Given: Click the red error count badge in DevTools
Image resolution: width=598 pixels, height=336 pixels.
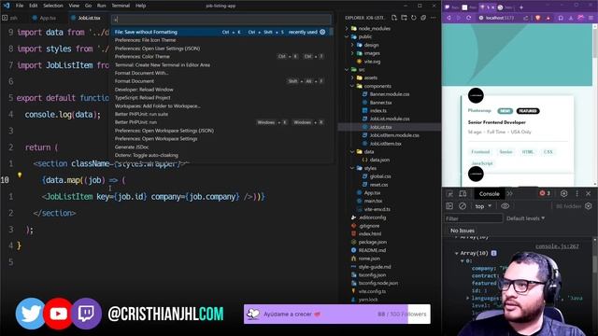Looking at the screenshot, I should click(x=545, y=193).
